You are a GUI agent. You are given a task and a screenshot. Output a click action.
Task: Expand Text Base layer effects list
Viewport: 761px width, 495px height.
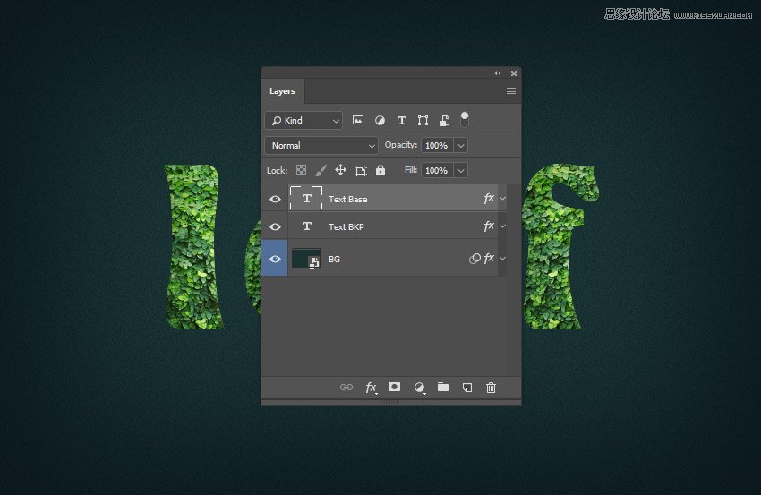[x=502, y=199]
